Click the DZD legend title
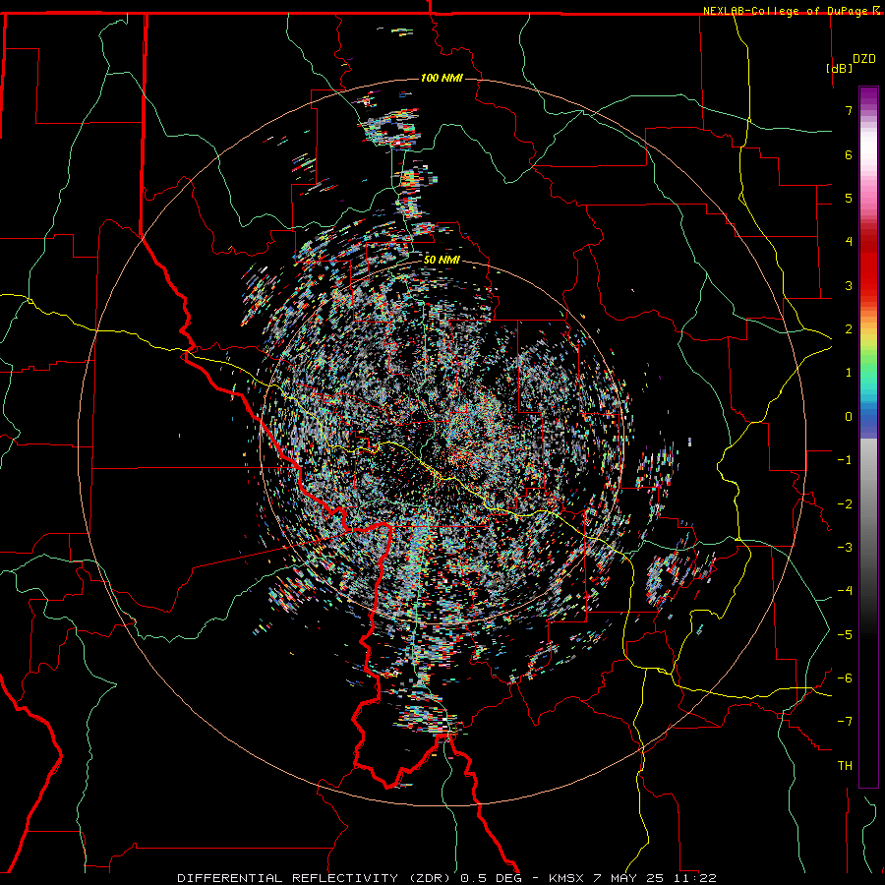 864,59
